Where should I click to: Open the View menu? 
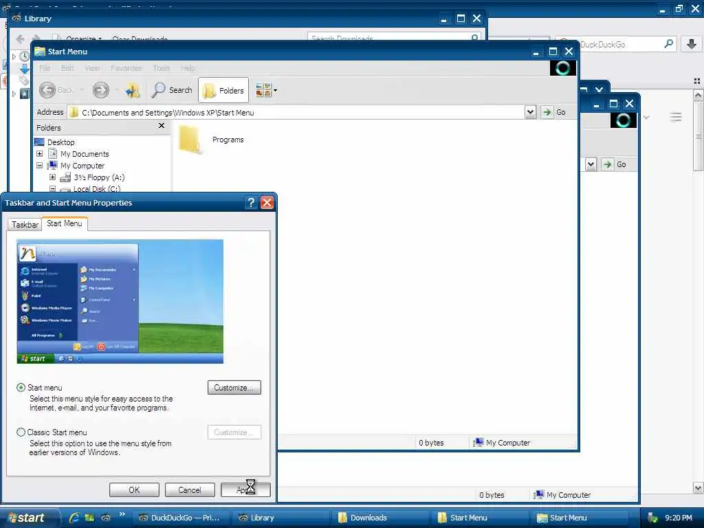coord(92,68)
